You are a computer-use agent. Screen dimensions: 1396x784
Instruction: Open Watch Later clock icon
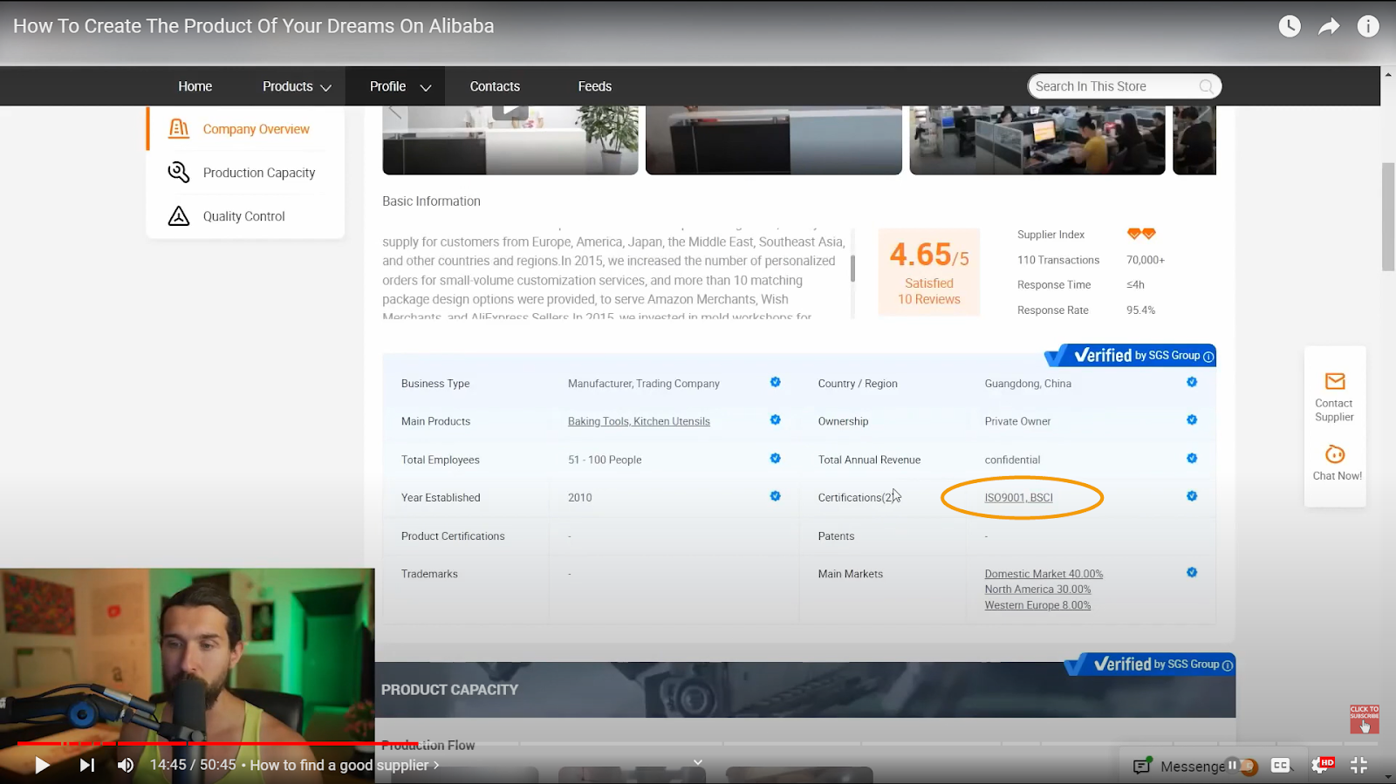[x=1290, y=26]
